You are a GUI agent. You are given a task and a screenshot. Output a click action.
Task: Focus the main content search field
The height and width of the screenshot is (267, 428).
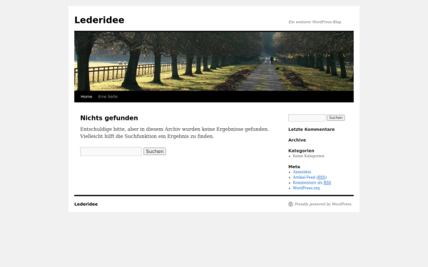[x=111, y=152]
